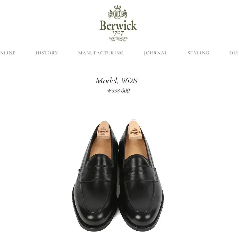
Task: Click the 'Goodyear Welted Quality Shoes' tagline
Action: tap(118, 39)
